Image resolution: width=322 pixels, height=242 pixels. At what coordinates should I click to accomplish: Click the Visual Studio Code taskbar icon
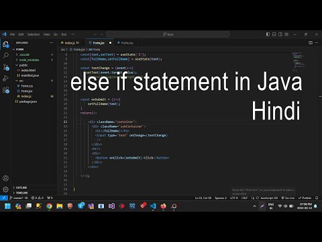(153, 206)
